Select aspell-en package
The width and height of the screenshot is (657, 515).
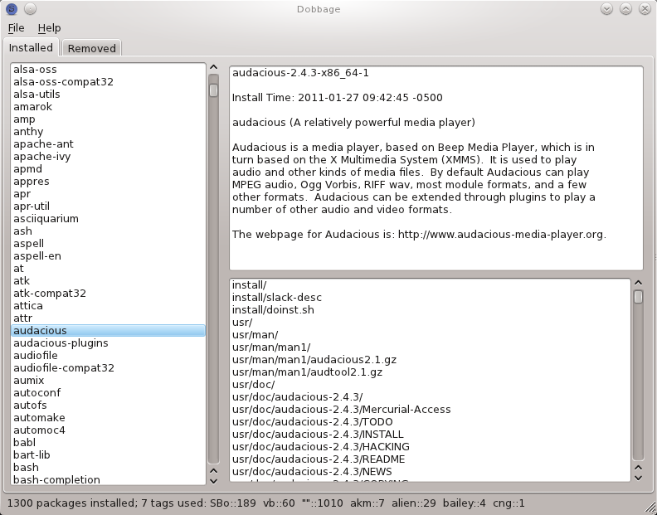pyautogui.click(x=108, y=256)
